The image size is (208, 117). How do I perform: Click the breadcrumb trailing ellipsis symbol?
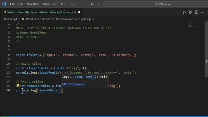96,19
